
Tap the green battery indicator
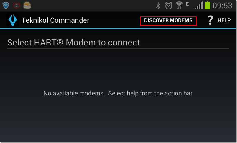(208, 5)
